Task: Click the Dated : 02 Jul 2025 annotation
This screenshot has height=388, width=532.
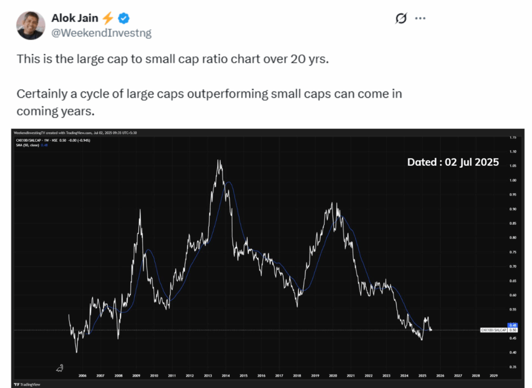Action: 453,162
